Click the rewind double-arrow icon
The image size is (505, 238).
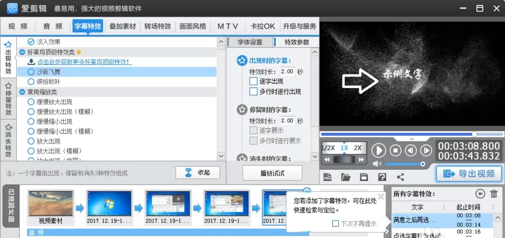tap(327, 160)
